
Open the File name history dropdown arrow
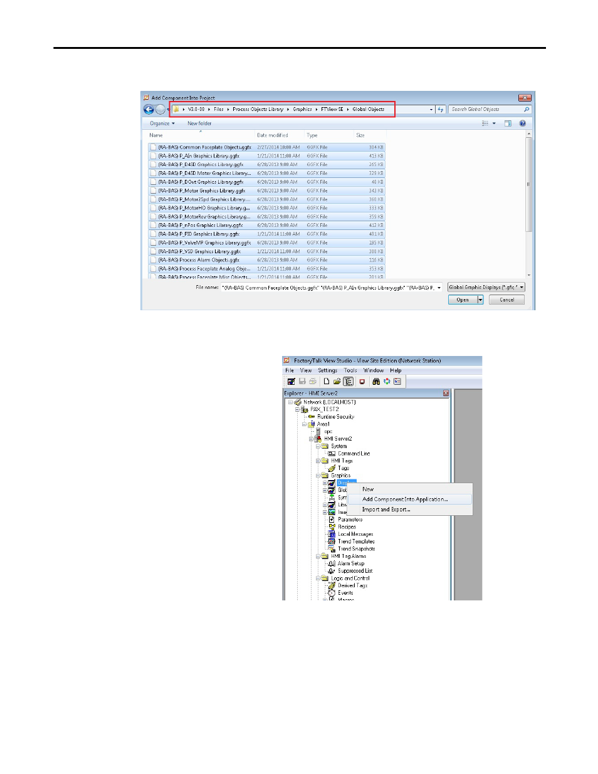(439, 288)
